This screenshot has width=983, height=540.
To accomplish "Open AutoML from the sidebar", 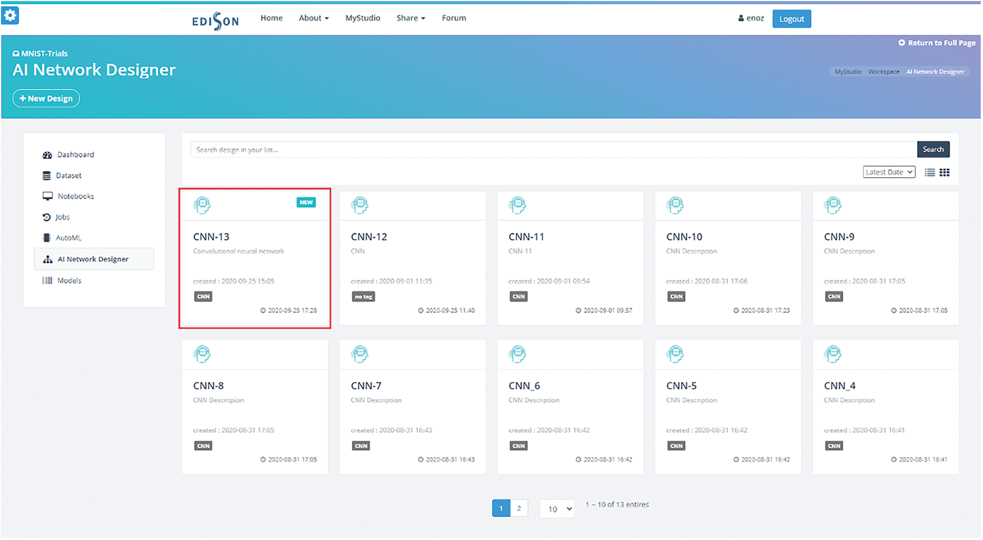I will pos(68,238).
